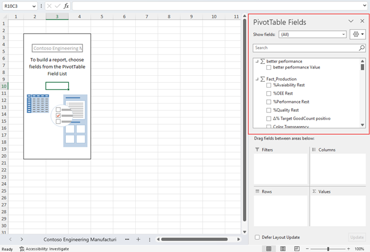Viewport: 370px width, 252px height.
Task: Click Accessibility: Investigate status icon
Action: 44,248
